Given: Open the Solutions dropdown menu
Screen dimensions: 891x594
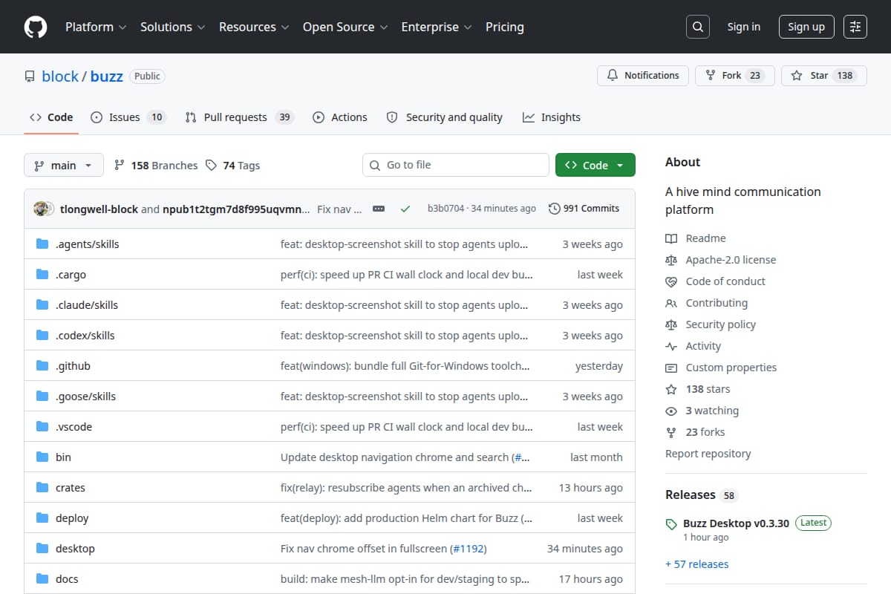Looking at the screenshot, I should tap(172, 27).
